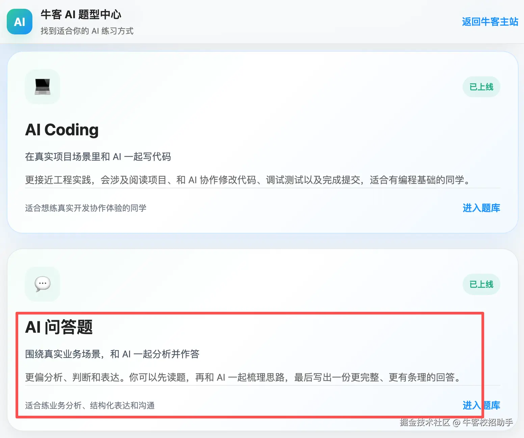
Task: Click the text 适合练业务分析、结构化表达和沟通
Action: (90, 405)
